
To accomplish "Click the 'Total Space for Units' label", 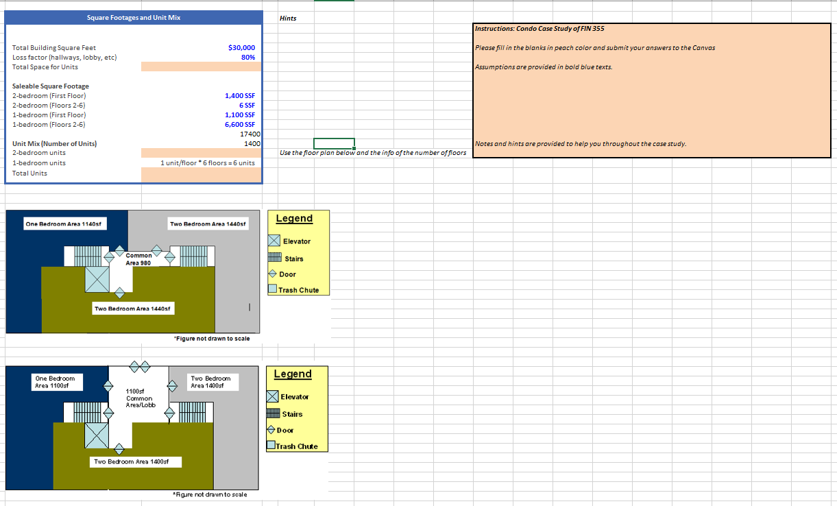I will point(45,67).
